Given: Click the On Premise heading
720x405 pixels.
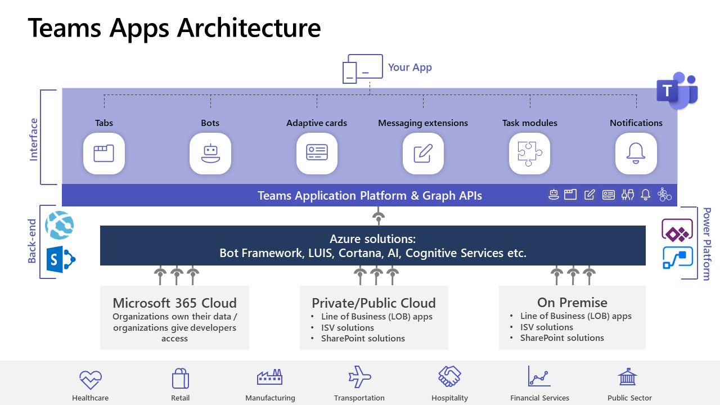Looking at the screenshot, I should point(572,303).
